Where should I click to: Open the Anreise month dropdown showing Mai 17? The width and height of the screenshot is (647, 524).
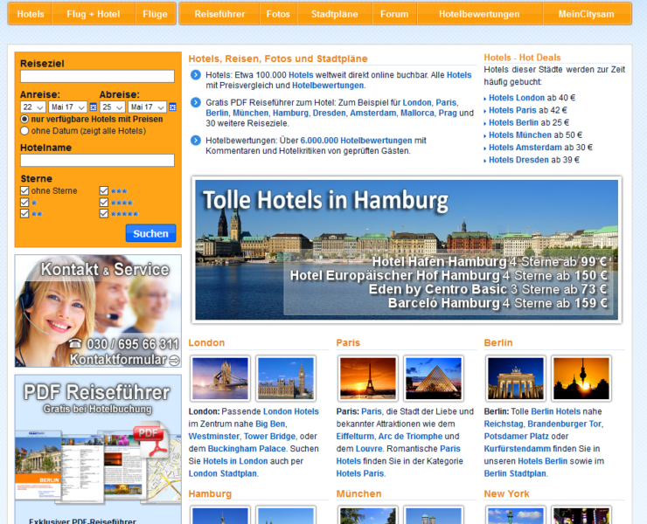tap(67, 107)
